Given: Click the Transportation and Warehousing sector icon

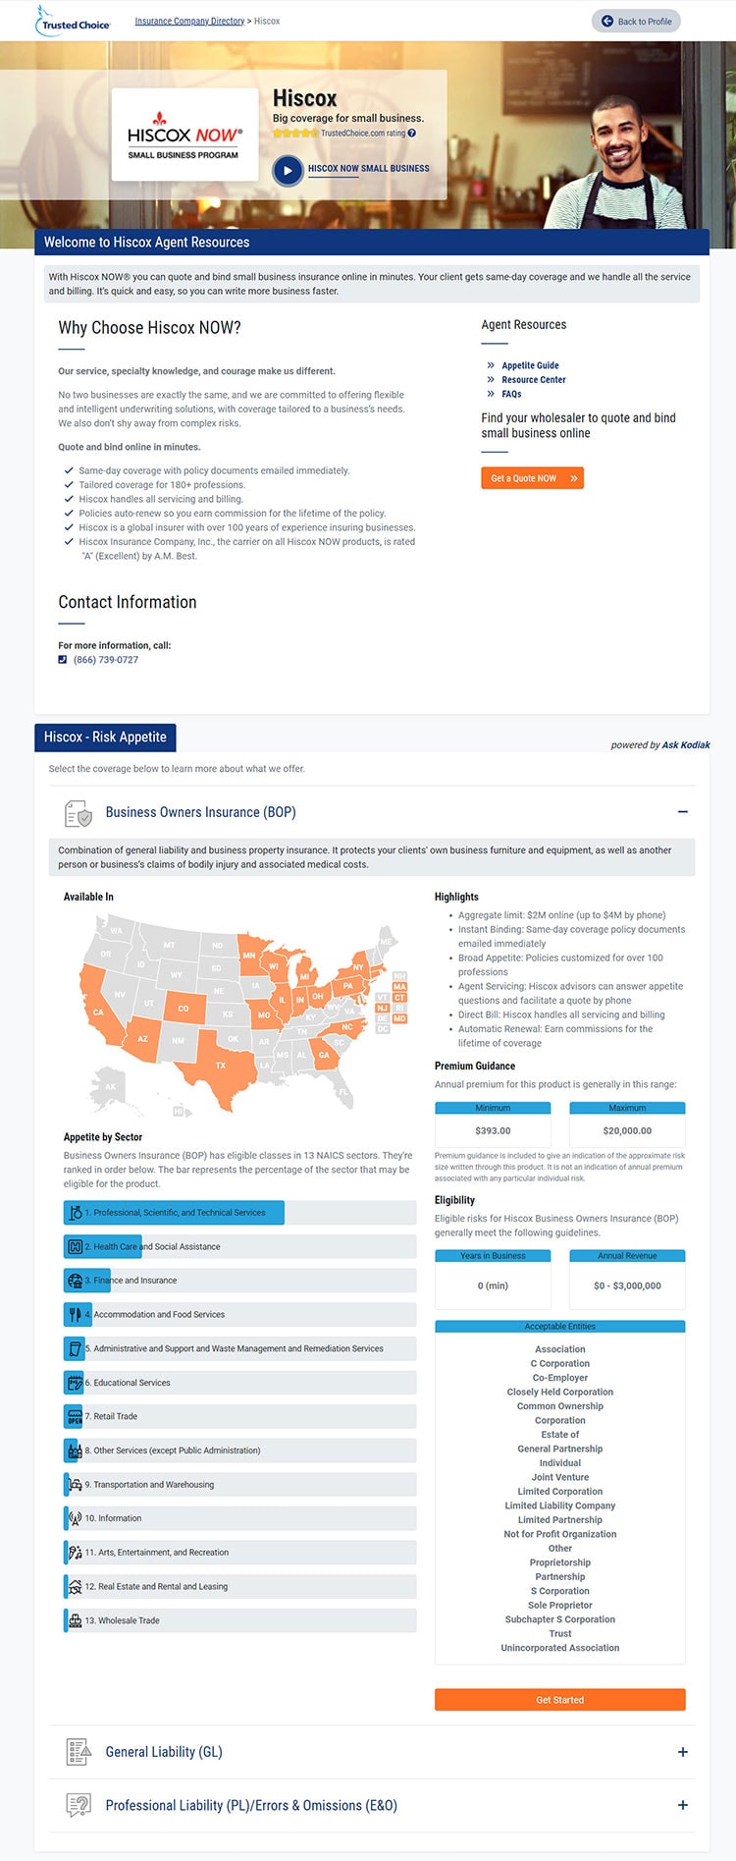Looking at the screenshot, I should pos(75,1485).
